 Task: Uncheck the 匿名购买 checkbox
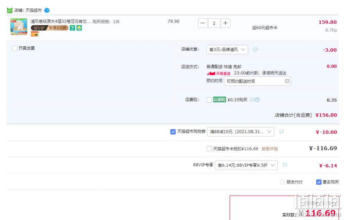[319, 182]
